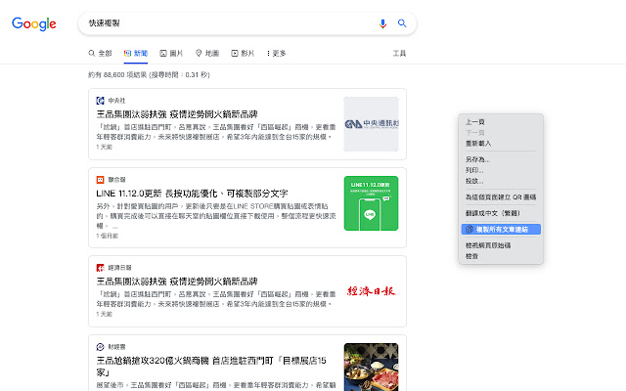The height and width of the screenshot is (391, 626).
Task: Expand the 更多 search options
Action: [x=276, y=53]
